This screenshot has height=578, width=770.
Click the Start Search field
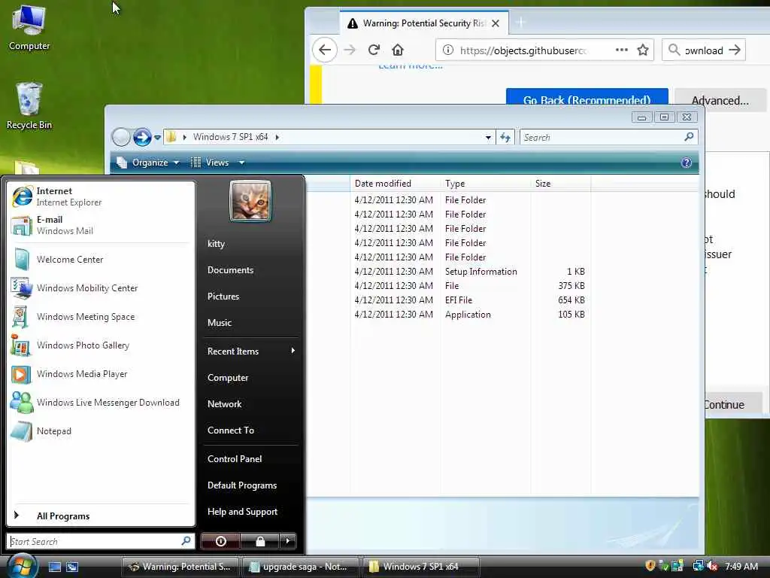[x=101, y=541]
